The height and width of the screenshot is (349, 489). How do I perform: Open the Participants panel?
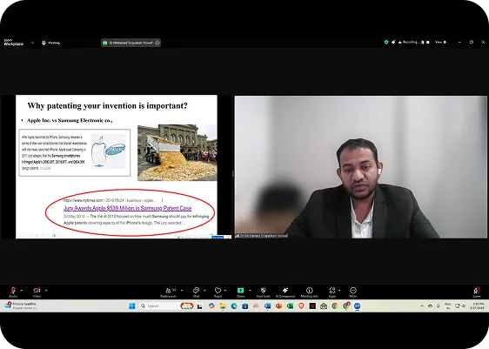point(169,292)
